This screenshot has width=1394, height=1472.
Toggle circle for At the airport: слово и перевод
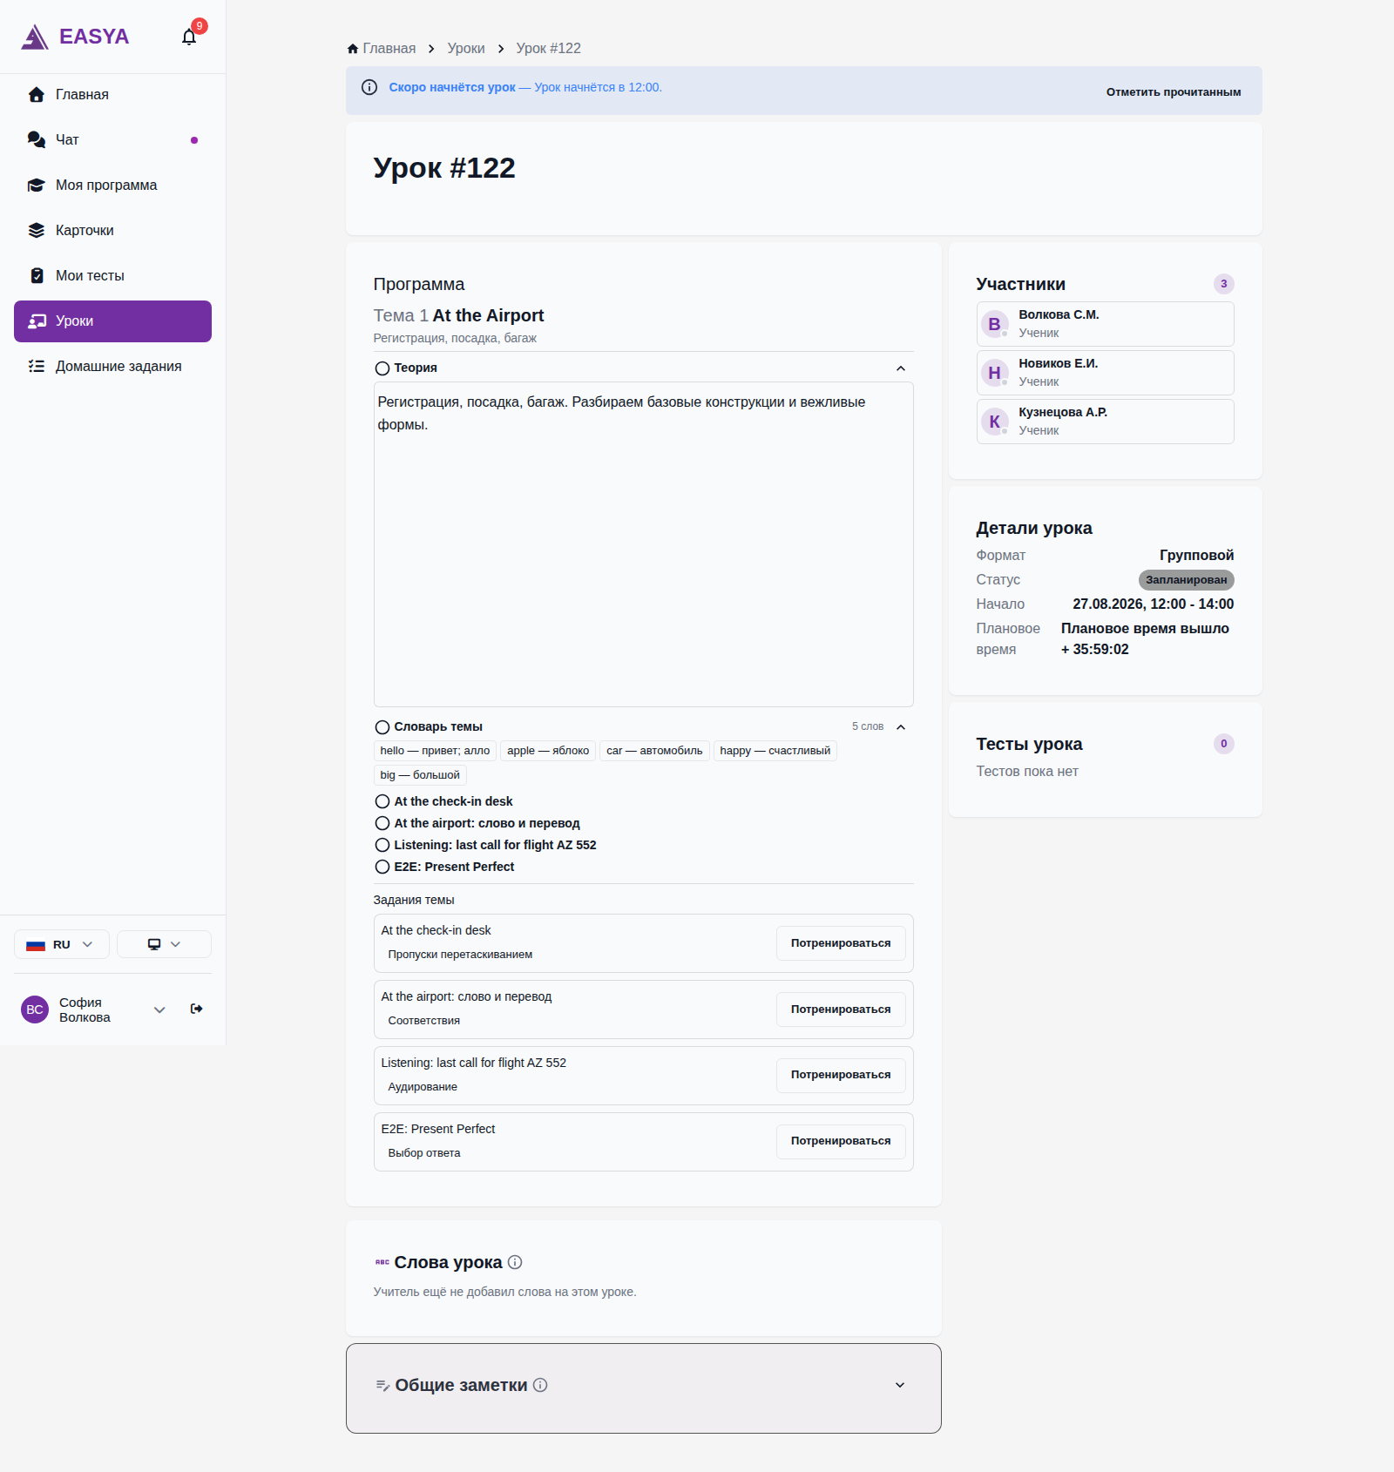coord(382,823)
